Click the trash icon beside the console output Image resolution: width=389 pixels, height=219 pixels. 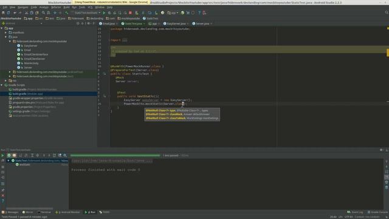387,187
